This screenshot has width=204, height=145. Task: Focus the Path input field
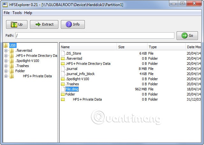[95, 35]
